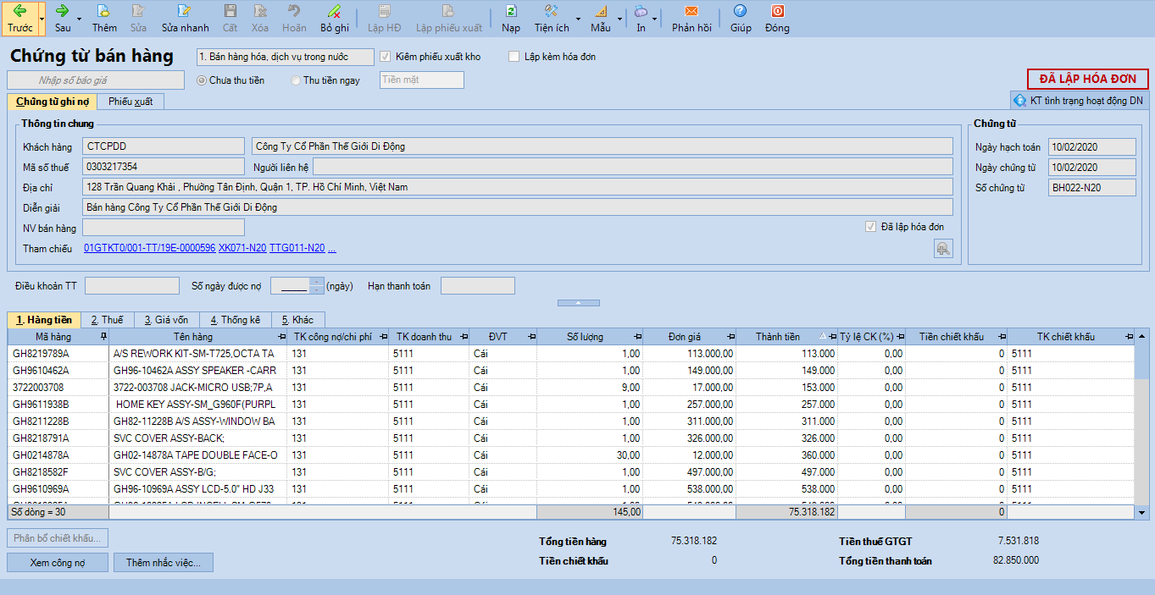Pin the Số lượng column
This screenshot has height=595, width=1155.
pos(638,337)
